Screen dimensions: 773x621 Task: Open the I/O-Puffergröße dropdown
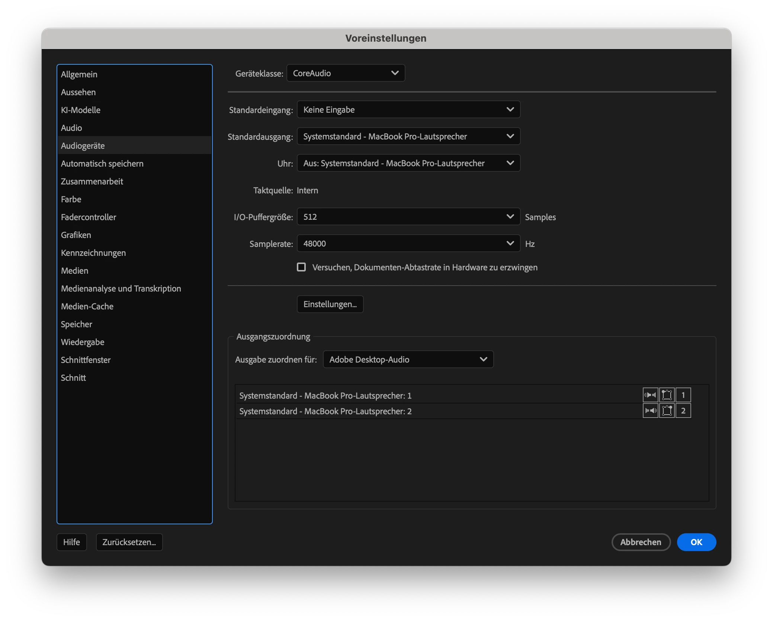coord(408,217)
